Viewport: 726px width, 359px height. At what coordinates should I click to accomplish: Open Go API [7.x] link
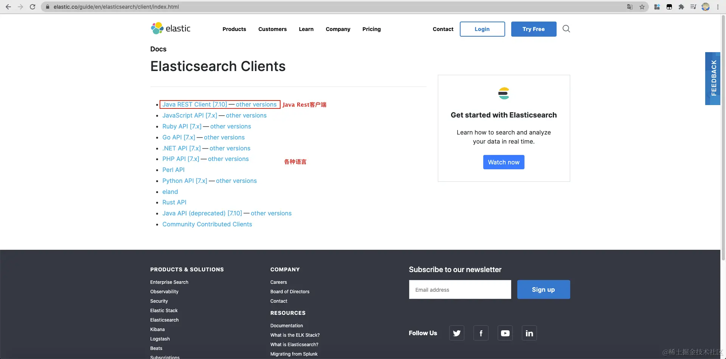179,138
